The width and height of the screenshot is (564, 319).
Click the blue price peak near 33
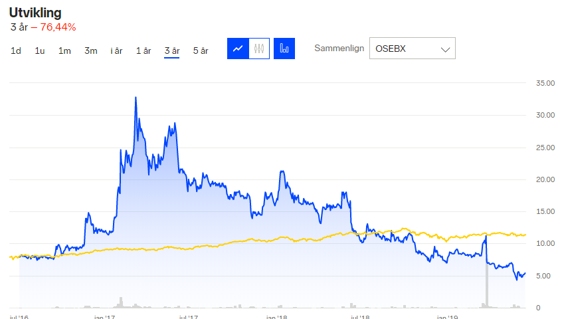coord(136,98)
